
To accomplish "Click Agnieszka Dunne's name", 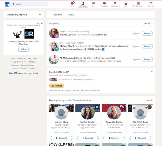I will pyautogui.click(x=114, y=122).
